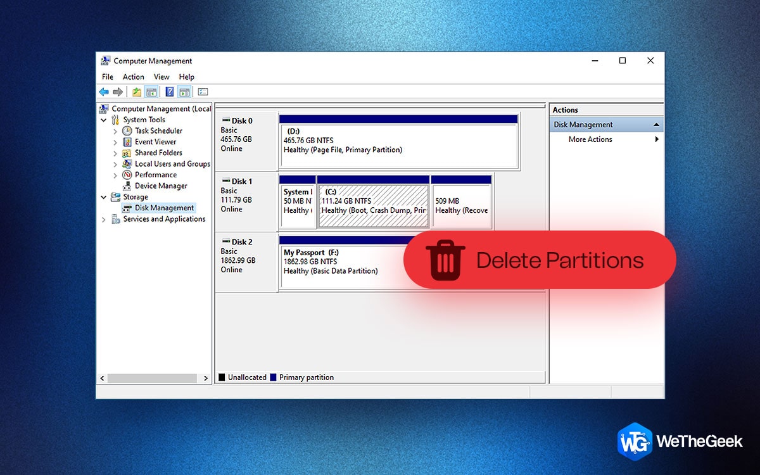Viewport: 760px width, 475px height.
Task: Click the horizontal scrollbar below the tree
Action: tap(152, 377)
